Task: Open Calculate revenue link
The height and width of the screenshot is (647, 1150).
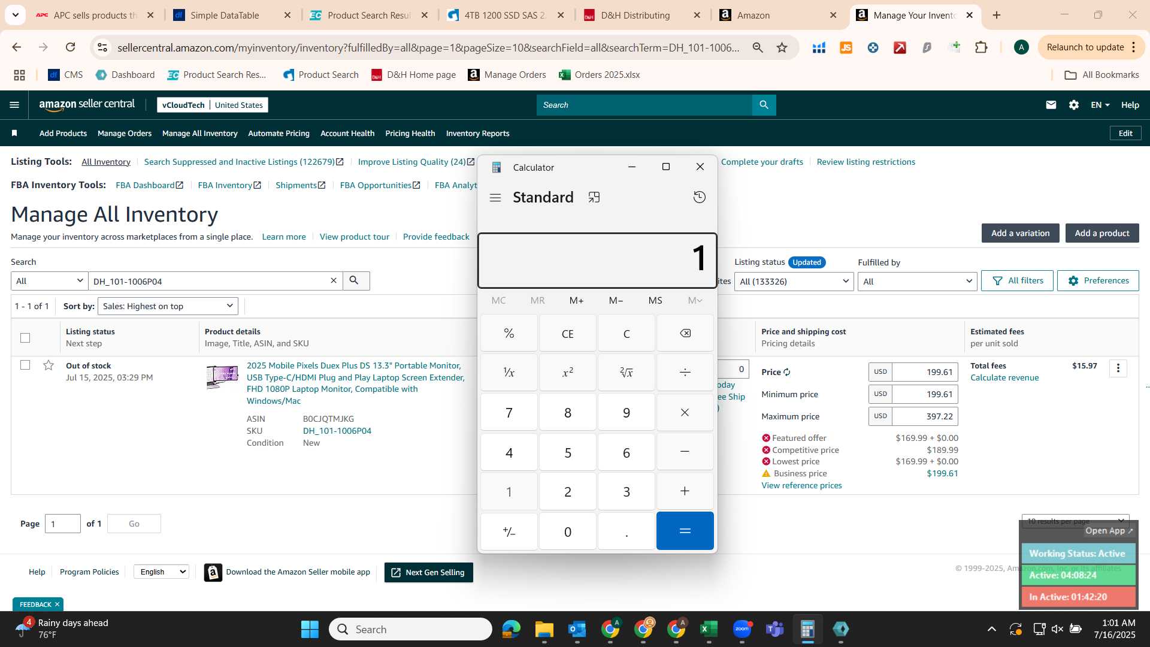Action: [1004, 377]
